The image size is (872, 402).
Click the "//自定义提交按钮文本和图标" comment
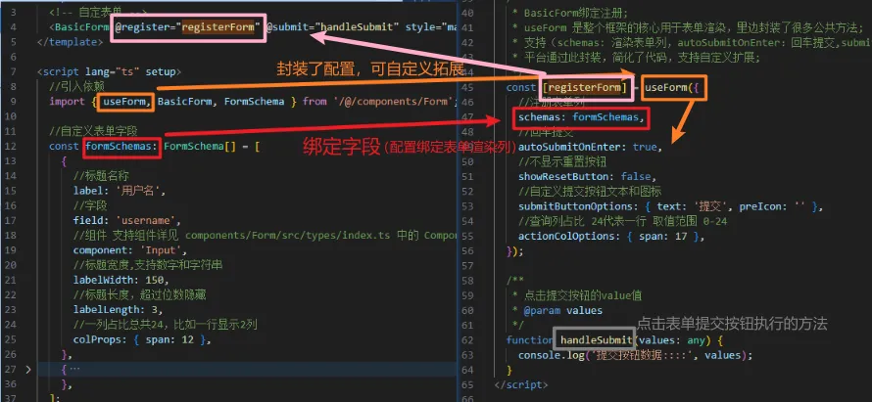click(x=590, y=192)
